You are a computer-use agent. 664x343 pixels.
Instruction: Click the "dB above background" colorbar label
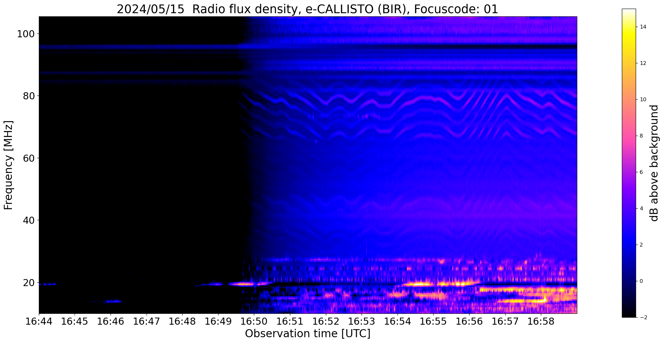click(x=654, y=163)
